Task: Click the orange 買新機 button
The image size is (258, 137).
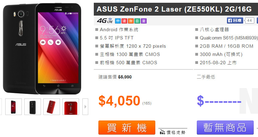Action: [x=127, y=128]
